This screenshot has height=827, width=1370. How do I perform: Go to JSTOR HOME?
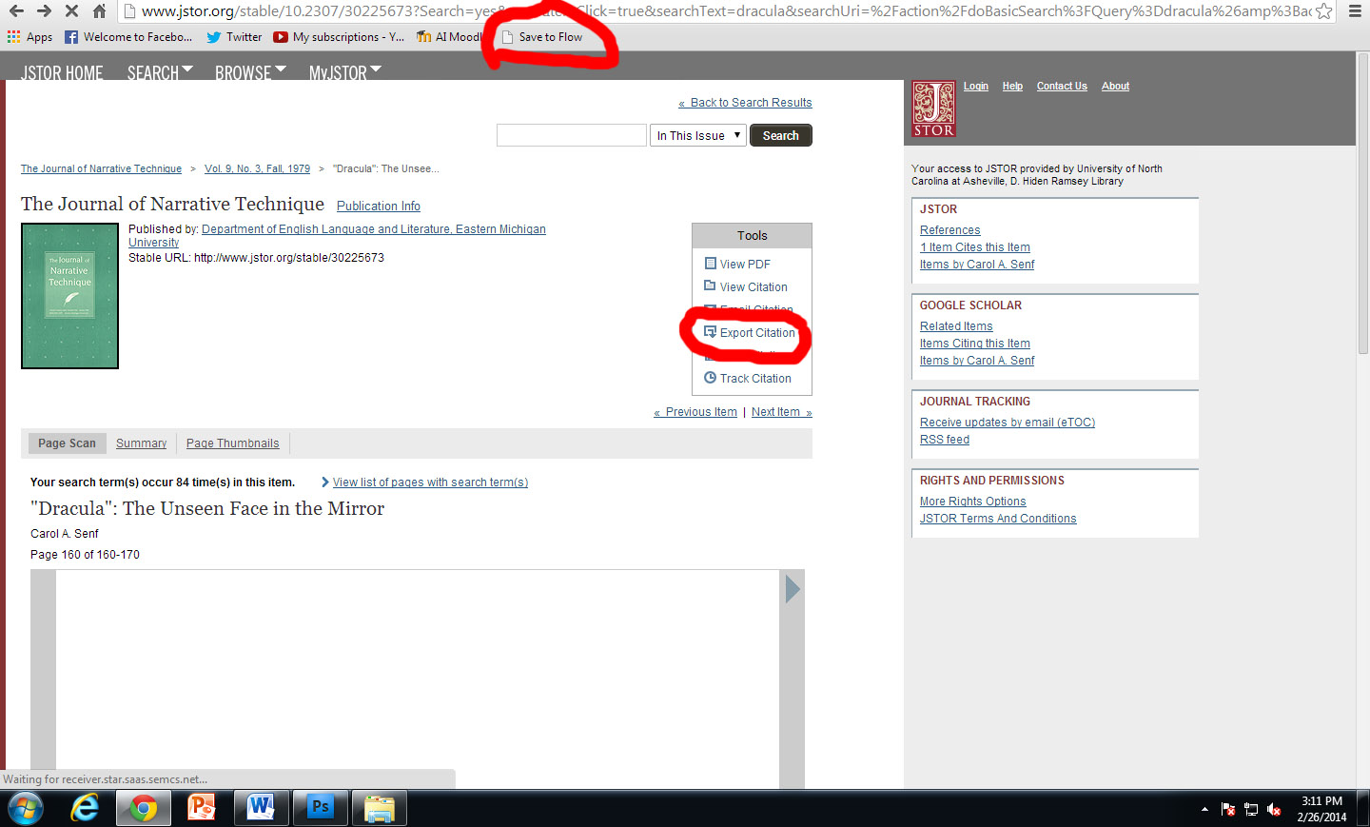pyautogui.click(x=62, y=72)
